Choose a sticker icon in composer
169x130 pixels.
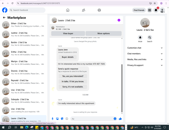click(x=62, y=119)
